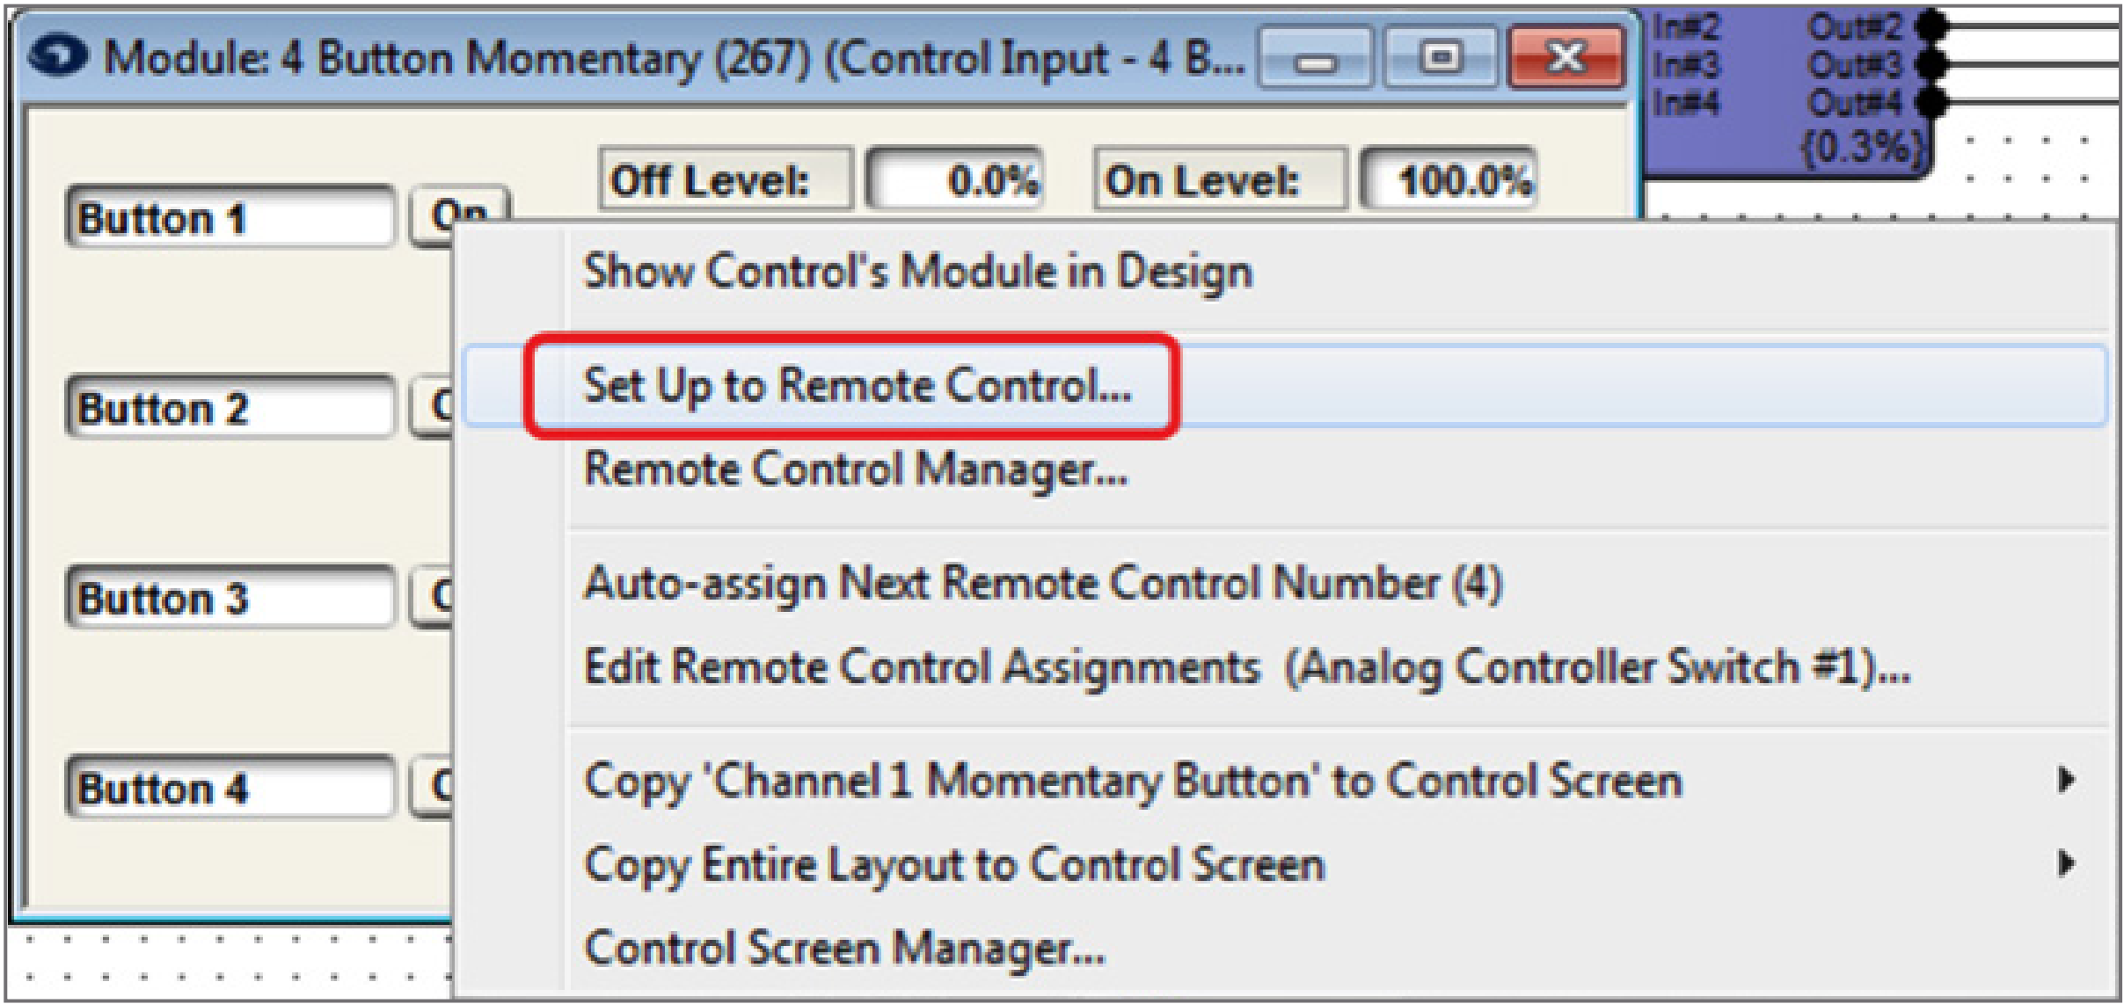Minimize the 4 Button Momentary window
The image size is (2124, 1004).
tap(1315, 58)
